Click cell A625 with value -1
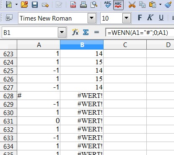Image resolution: width=174 pixels, height=155 pixels. click(39, 71)
